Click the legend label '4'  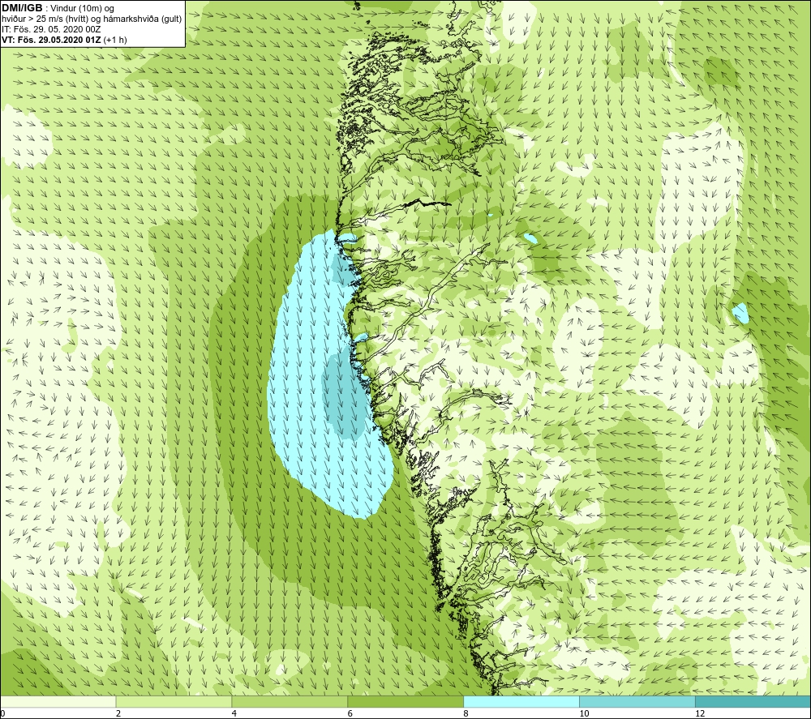(x=234, y=714)
